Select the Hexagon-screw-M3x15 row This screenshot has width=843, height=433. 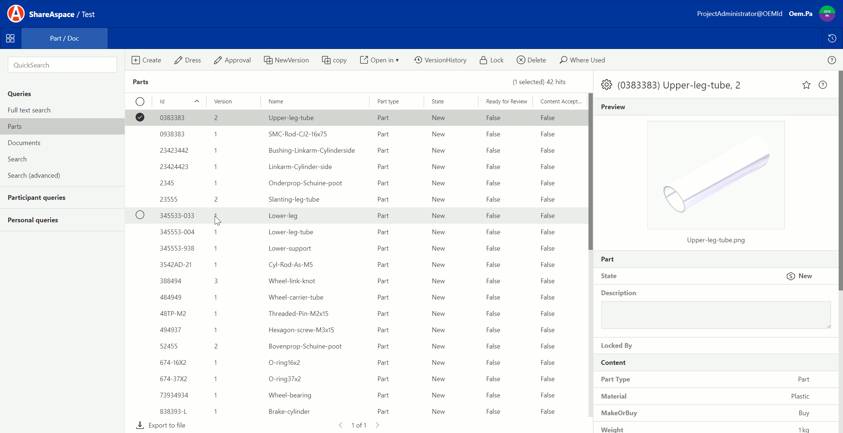(x=357, y=330)
